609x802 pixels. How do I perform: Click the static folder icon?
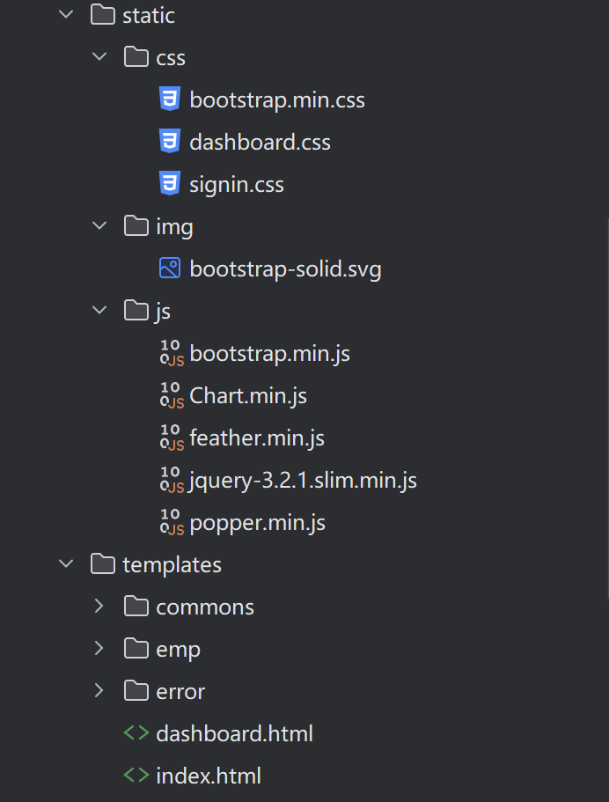(103, 15)
